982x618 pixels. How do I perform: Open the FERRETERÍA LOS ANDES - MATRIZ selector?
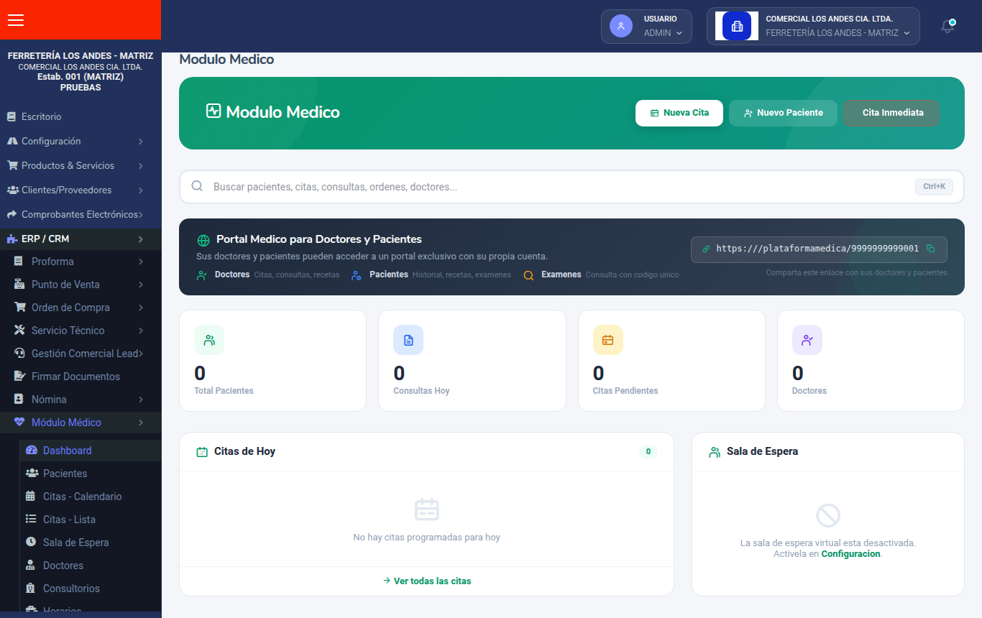(x=813, y=27)
